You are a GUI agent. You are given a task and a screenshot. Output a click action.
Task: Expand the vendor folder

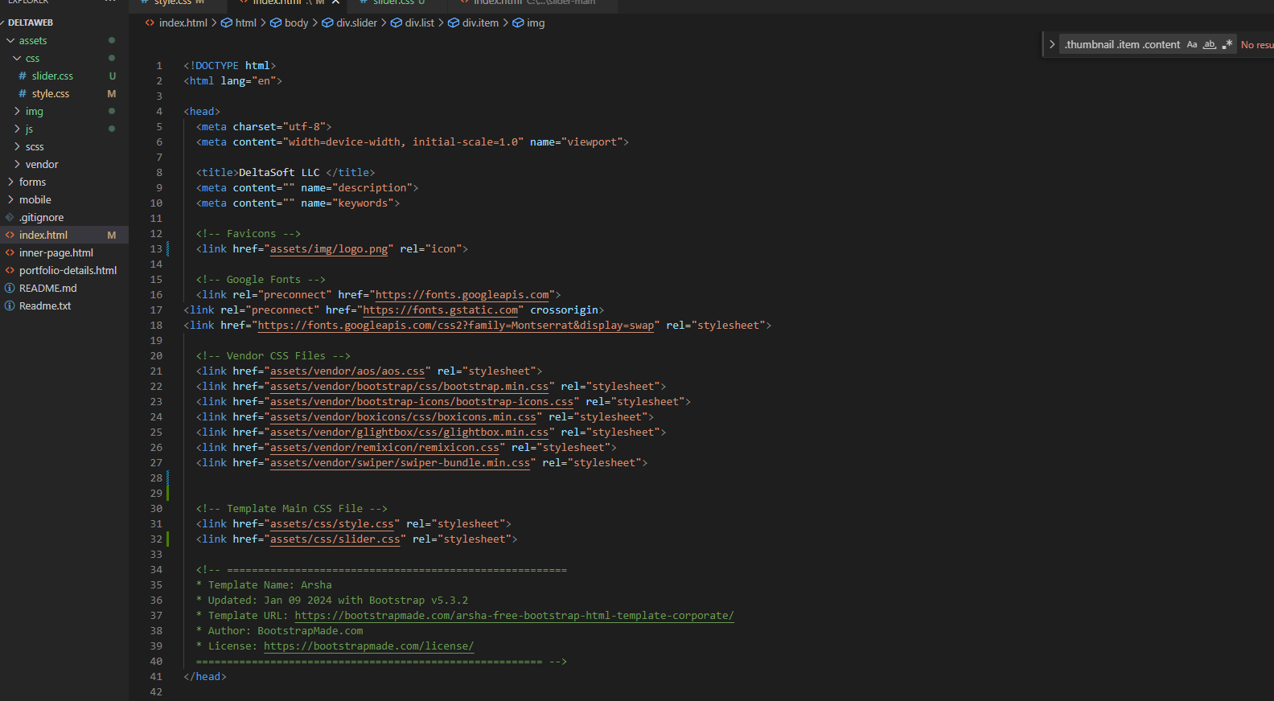(42, 164)
